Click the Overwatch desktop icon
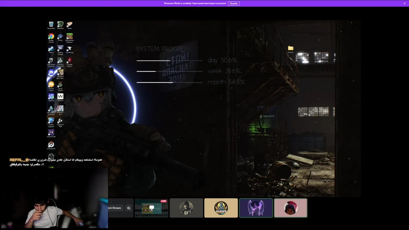This screenshot has width=409, height=230. [x=51, y=146]
